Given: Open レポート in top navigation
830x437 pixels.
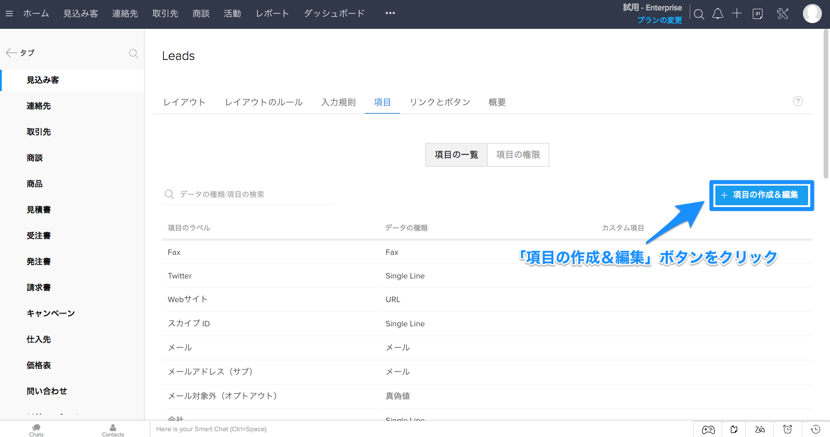Looking at the screenshot, I should (x=272, y=13).
